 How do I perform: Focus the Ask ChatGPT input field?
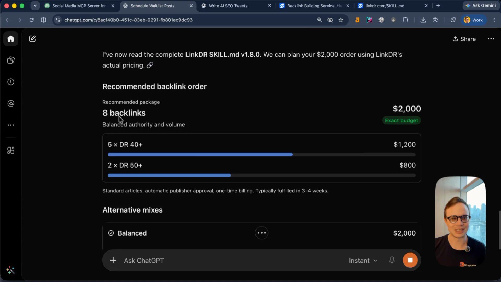pos(232,260)
